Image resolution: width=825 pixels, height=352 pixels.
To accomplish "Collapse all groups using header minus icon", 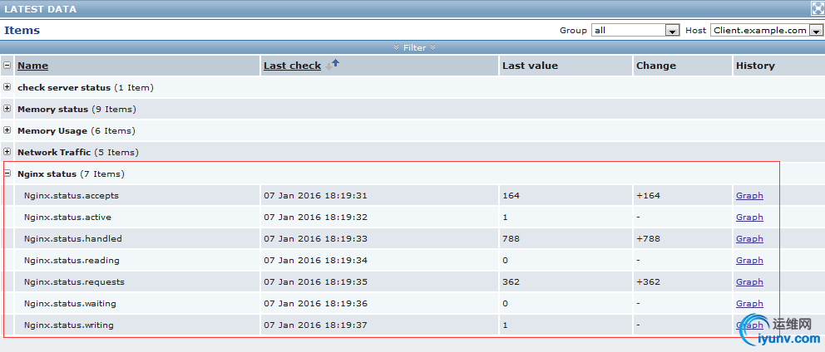I will pyautogui.click(x=7, y=66).
